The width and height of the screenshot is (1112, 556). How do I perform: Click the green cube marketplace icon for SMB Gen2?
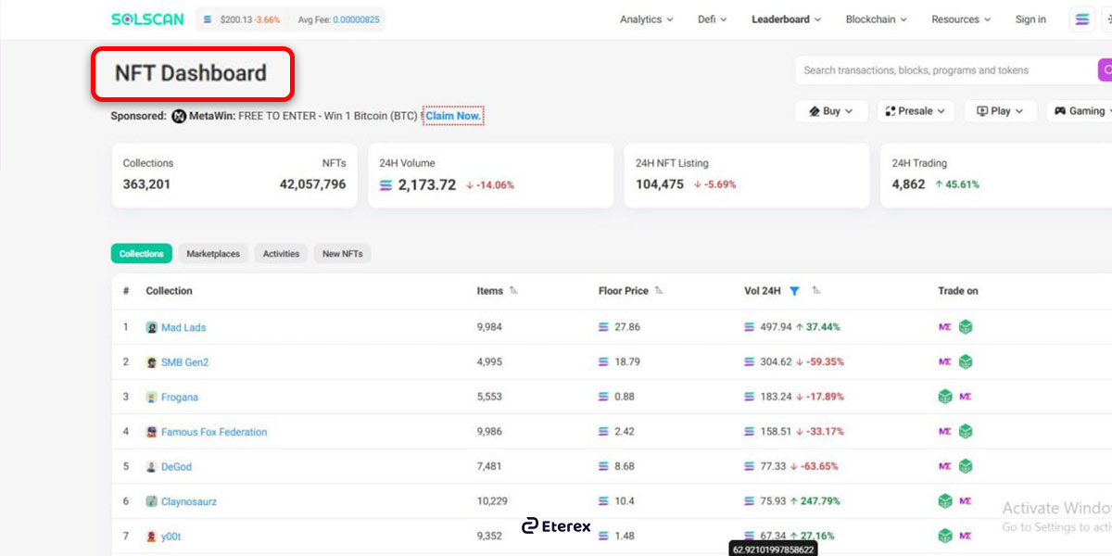pos(966,361)
